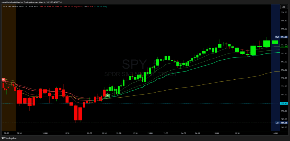Screen dimensions: 290x141
Task: Click the 11:30 time axis label
Action: click(x=104, y=133)
